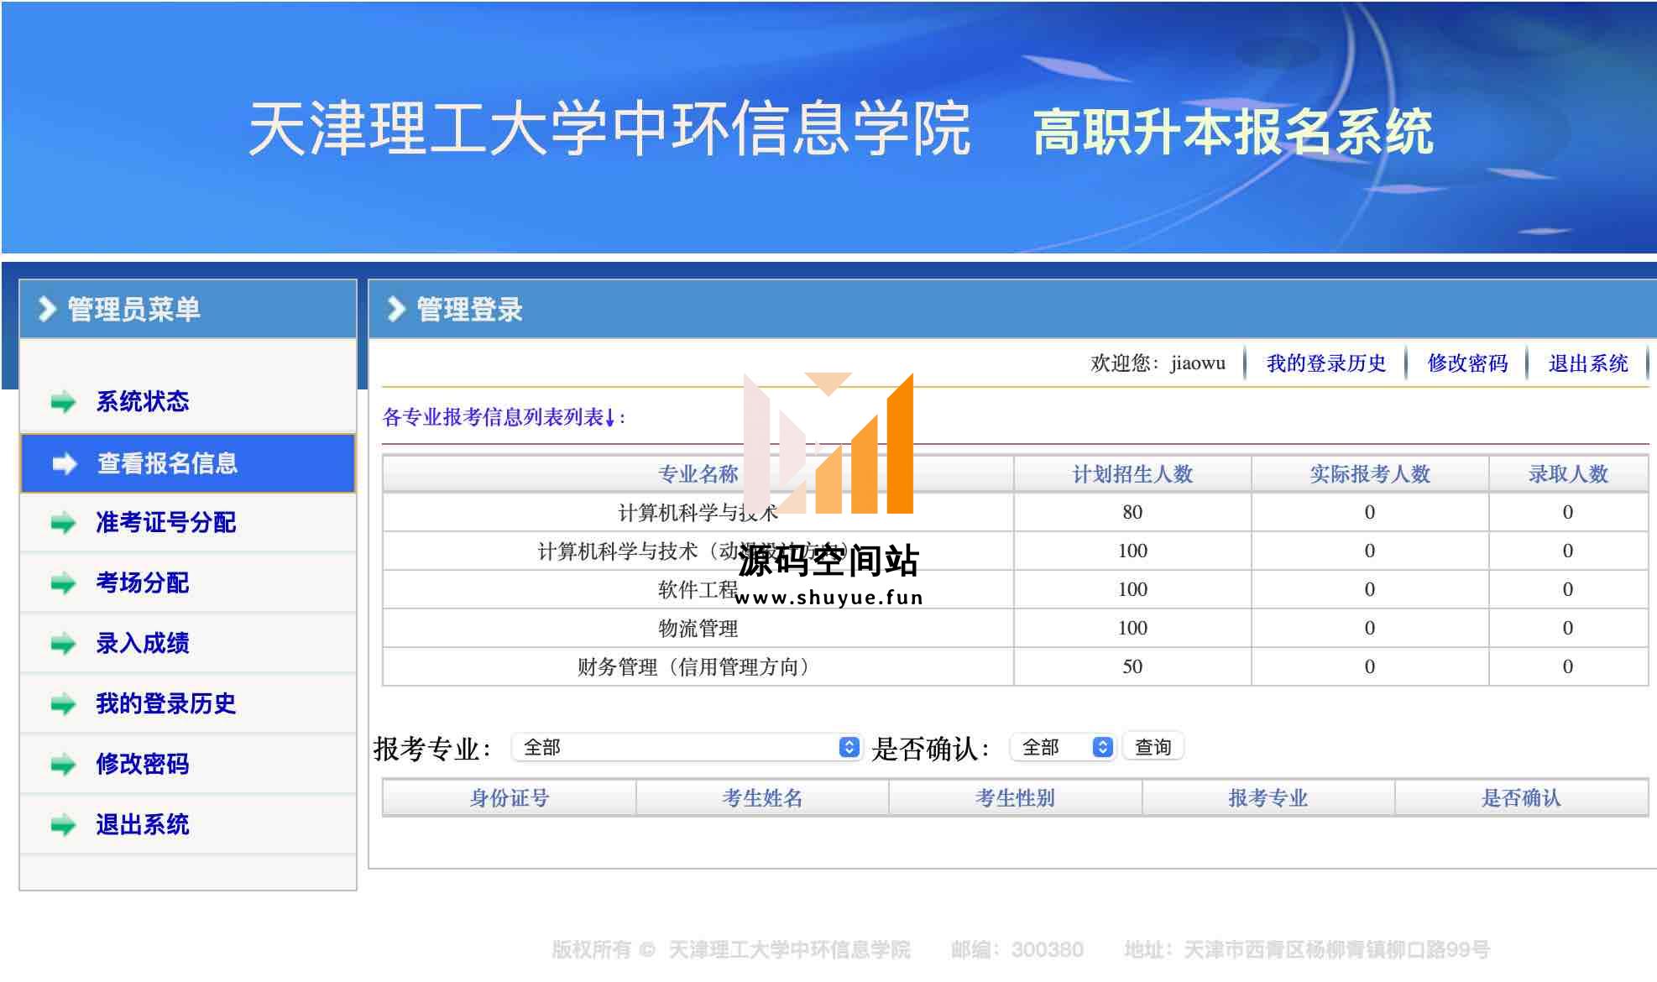Screen dimensions: 1657x982
Task: Click the green arrow beside sidebar 我的登录历史
Action: pyautogui.click(x=63, y=704)
